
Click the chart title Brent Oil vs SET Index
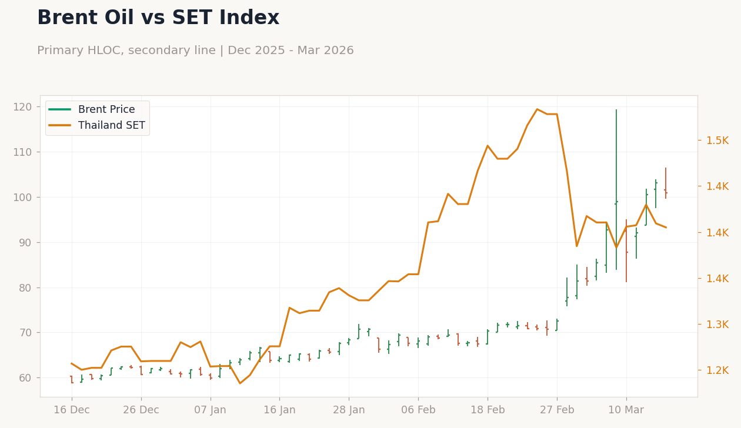pyautogui.click(x=158, y=18)
